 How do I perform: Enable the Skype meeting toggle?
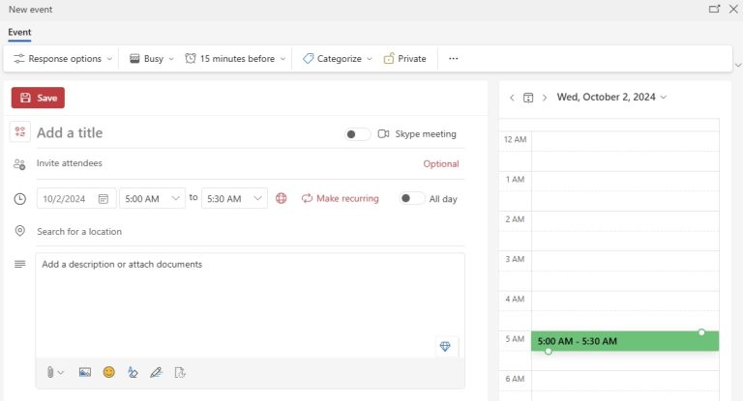click(357, 134)
